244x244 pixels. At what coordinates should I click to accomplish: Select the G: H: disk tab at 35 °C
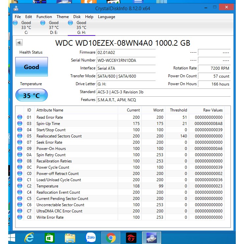coord(81,28)
